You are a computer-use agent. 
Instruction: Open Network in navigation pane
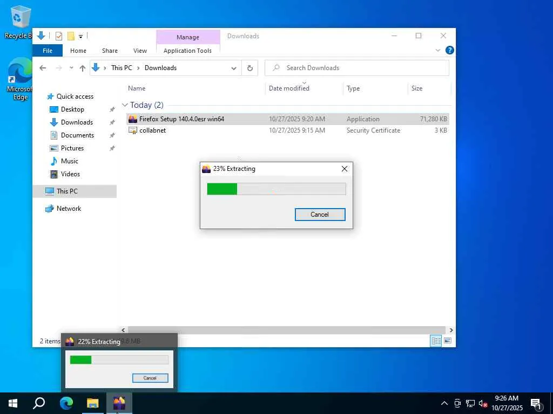69,209
